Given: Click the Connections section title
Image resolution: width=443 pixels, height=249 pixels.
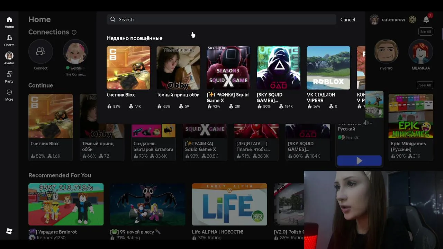Looking at the screenshot, I should click(49, 32).
